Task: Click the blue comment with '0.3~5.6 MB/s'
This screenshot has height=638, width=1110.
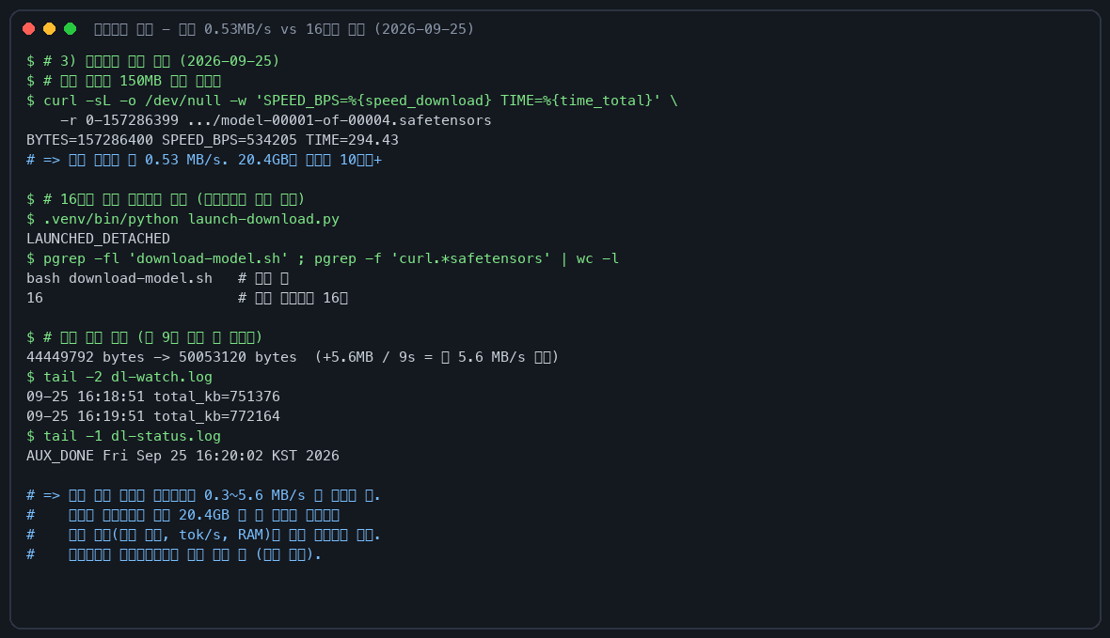Action: 203,496
